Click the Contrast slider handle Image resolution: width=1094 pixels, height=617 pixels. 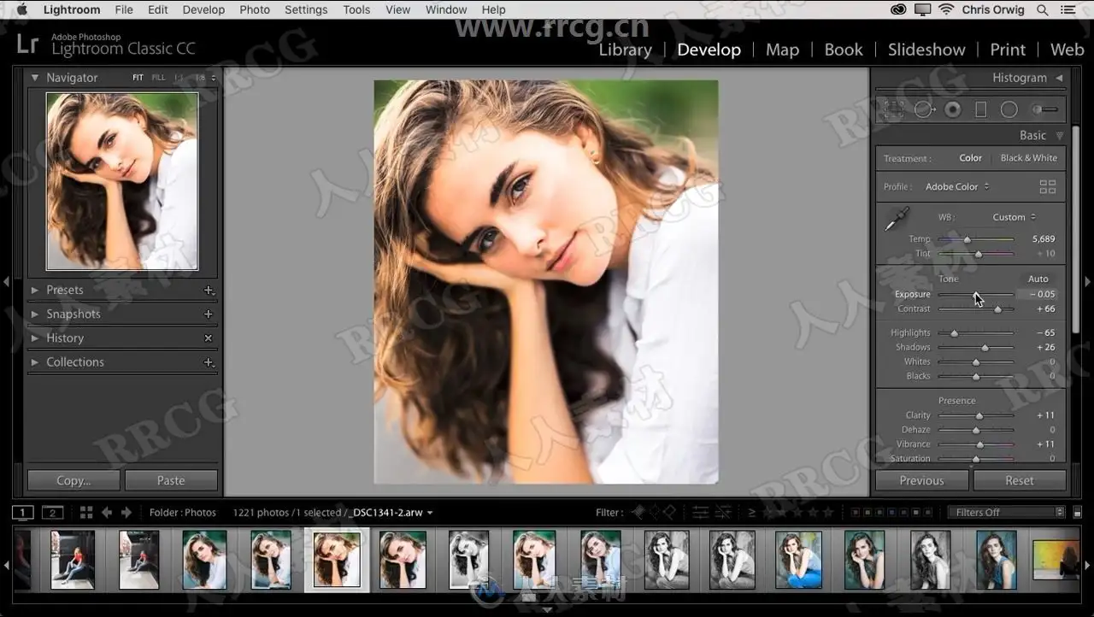point(997,308)
